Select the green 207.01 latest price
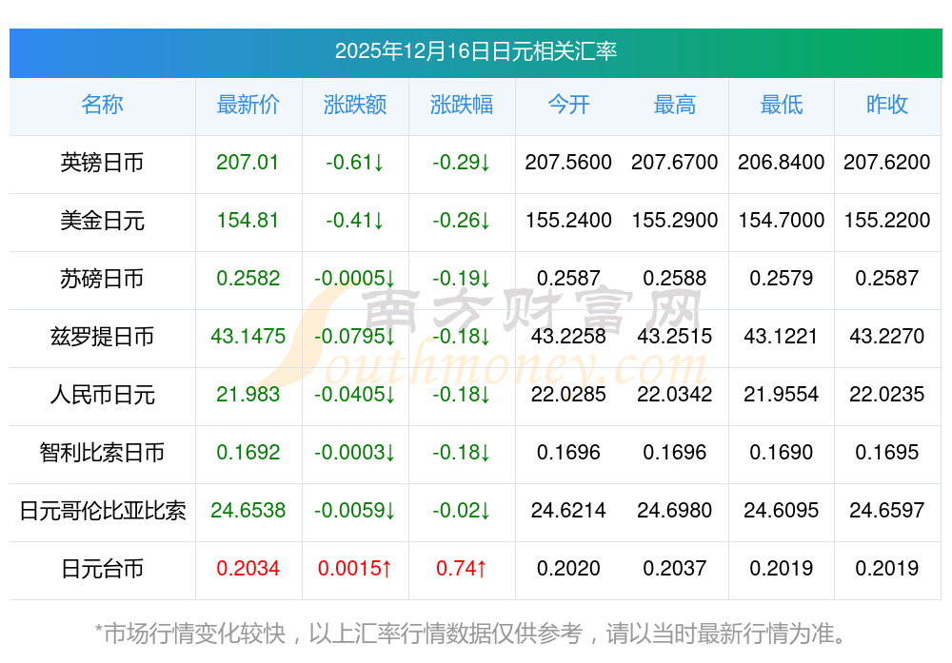Image resolution: width=952 pixels, height=663 pixels. (248, 163)
